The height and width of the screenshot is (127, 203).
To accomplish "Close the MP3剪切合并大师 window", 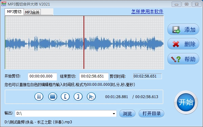I will [x=197, y=4].
